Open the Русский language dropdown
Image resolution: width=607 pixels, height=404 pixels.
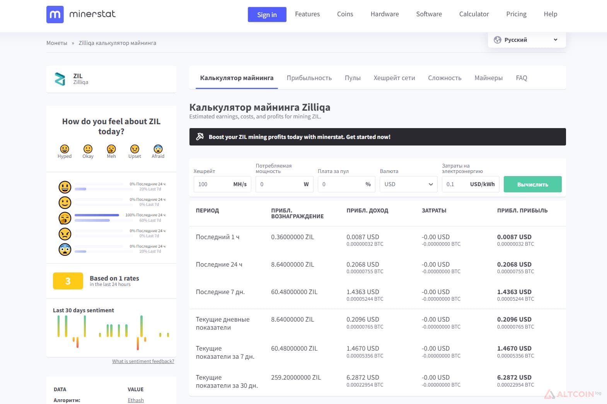coord(527,40)
